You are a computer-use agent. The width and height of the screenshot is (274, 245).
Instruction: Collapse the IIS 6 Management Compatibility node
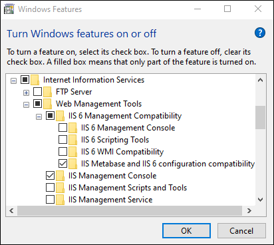point(39,117)
